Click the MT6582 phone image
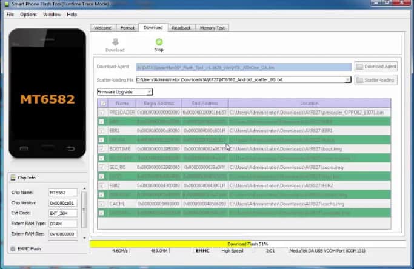Viewport: 414px width, 269px height. (47, 93)
